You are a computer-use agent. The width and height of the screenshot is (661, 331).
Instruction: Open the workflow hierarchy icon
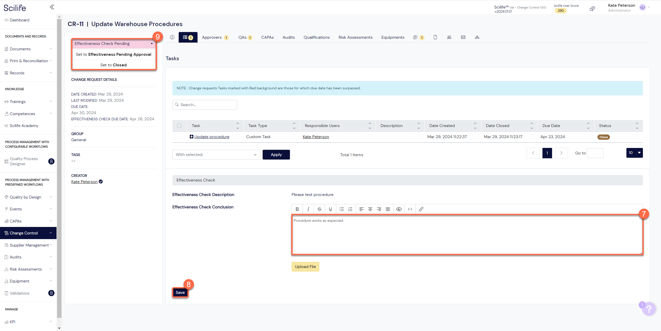[477, 37]
